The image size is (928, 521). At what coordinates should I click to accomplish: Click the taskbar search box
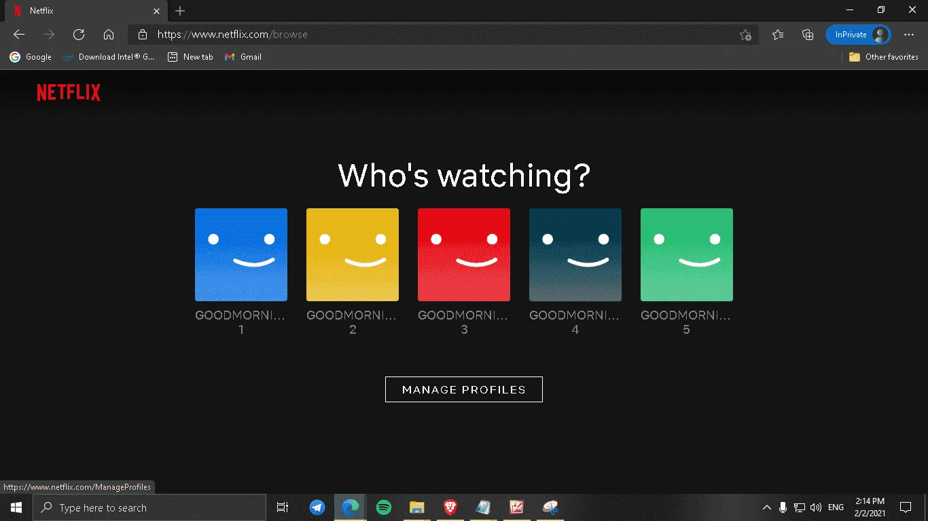149,507
